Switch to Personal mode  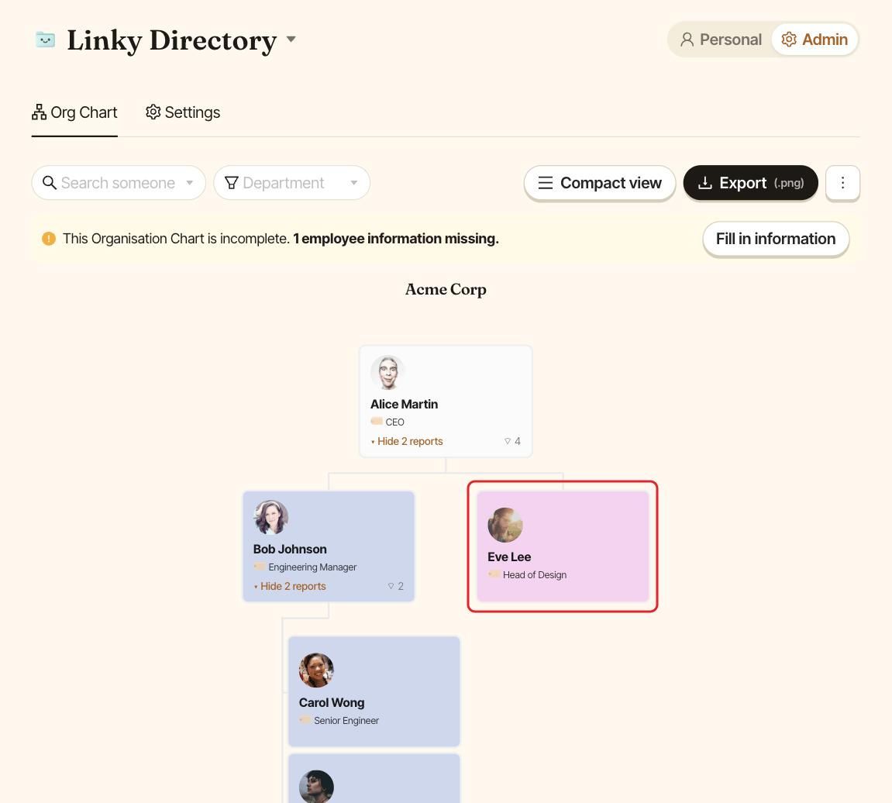click(x=721, y=40)
